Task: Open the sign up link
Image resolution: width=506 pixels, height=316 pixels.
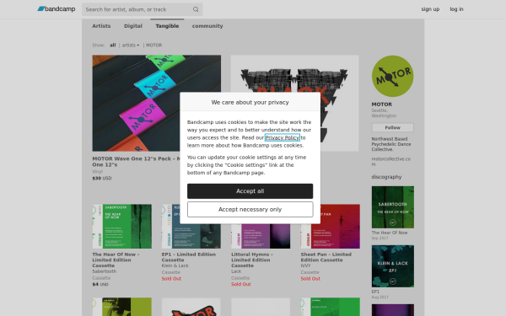Action: click(x=430, y=9)
